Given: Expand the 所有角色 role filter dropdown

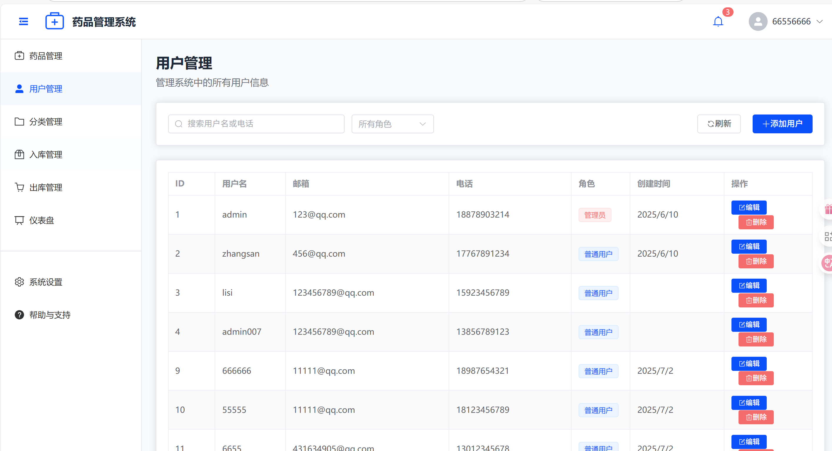Looking at the screenshot, I should point(392,124).
